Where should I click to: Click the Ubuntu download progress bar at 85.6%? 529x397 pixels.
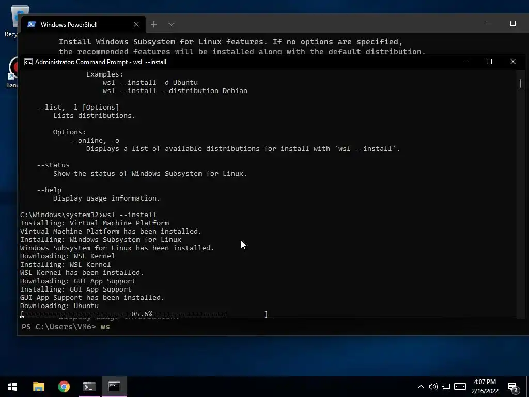click(144, 314)
